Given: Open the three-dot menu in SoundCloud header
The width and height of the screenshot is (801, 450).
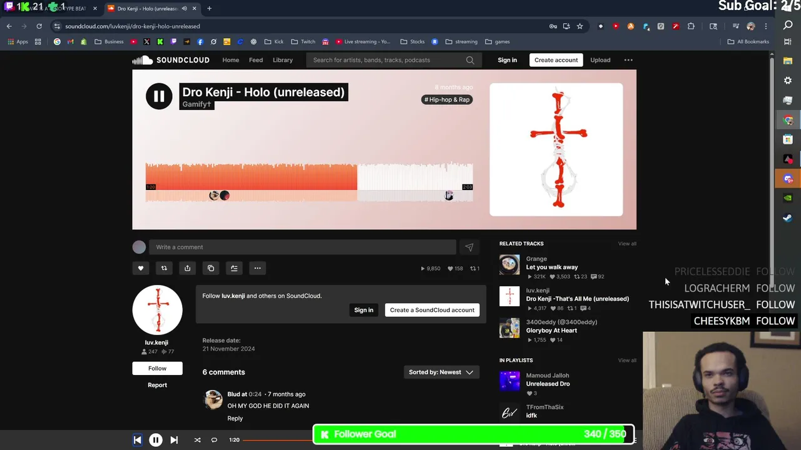Looking at the screenshot, I should tap(628, 60).
